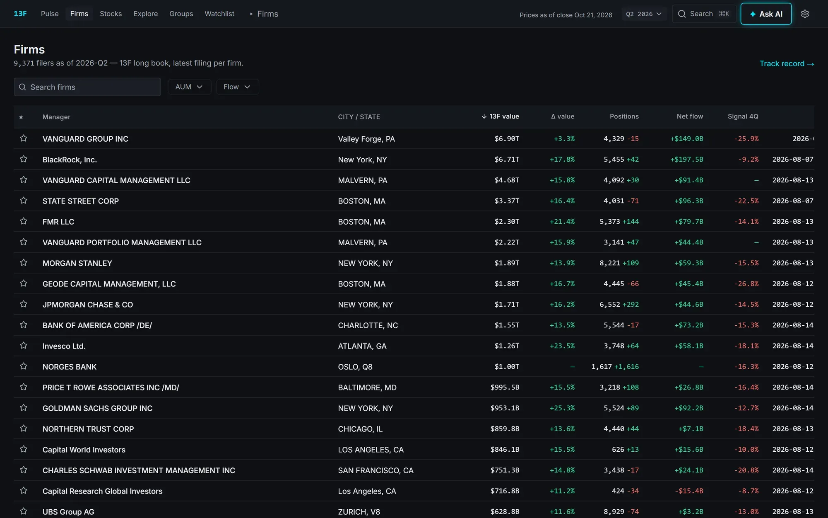Click the 13F logo
828x518 pixels.
[20, 14]
